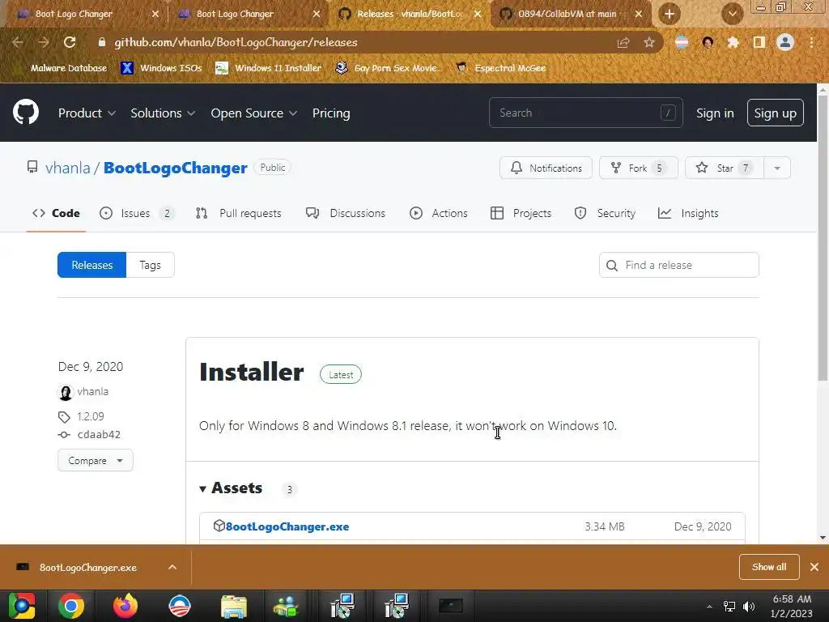Open the Pull requests tab
829x622 pixels.
[239, 213]
